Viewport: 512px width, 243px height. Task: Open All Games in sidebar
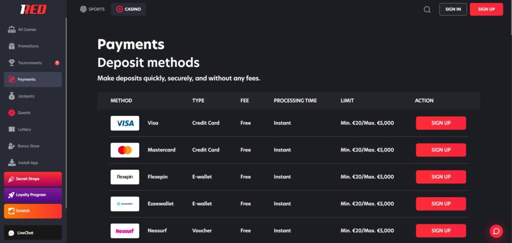click(27, 29)
